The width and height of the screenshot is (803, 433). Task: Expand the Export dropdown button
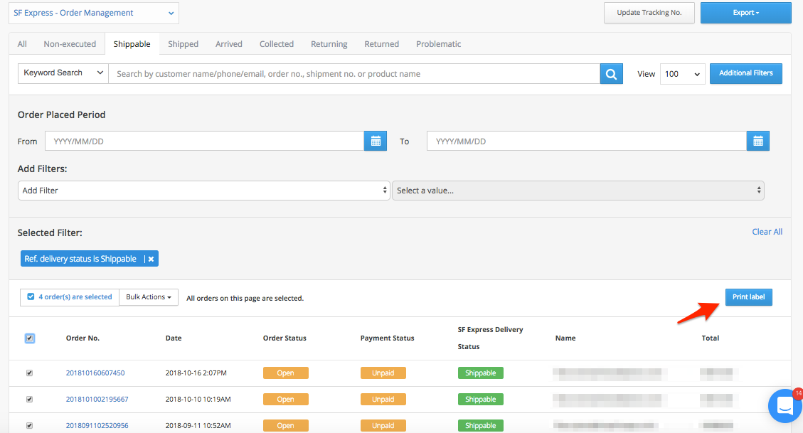tap(745, 13)
